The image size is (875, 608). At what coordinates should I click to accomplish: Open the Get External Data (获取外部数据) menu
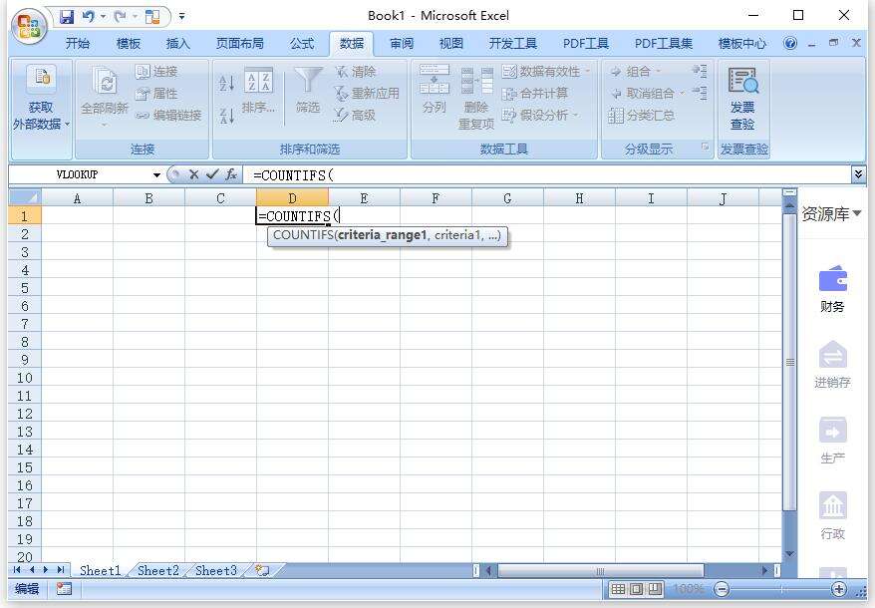click(x=41, y=99)
